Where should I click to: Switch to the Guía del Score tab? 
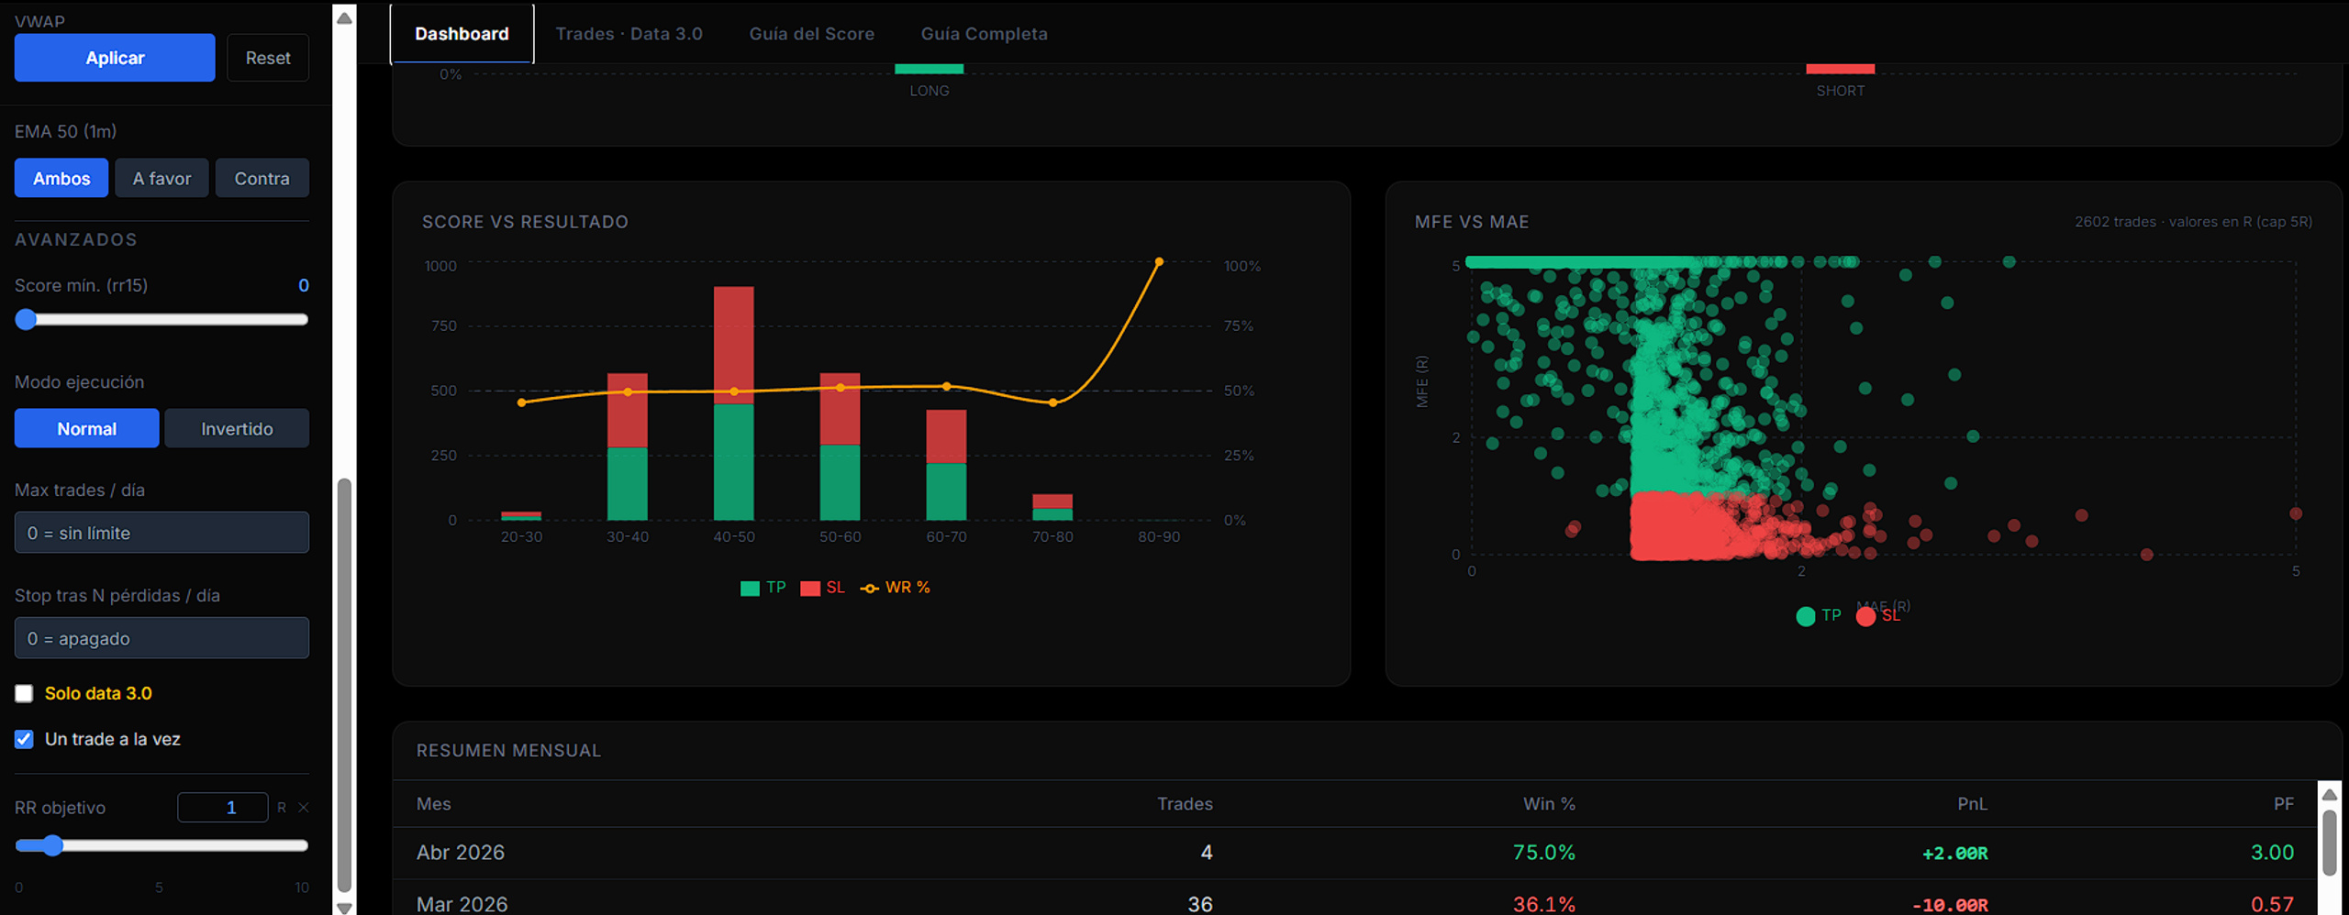pos(811,34)
